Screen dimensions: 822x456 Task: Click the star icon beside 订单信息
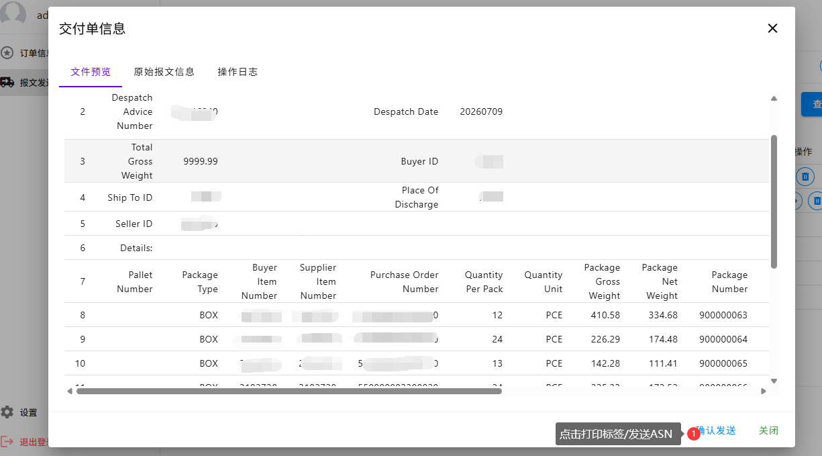(7, 52)
